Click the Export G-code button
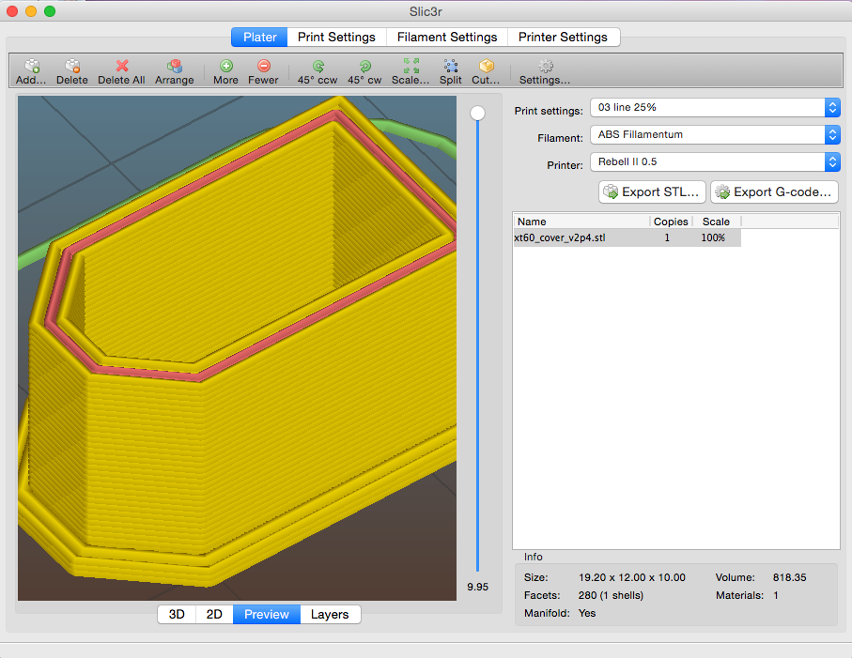 [x=774, y=192]
